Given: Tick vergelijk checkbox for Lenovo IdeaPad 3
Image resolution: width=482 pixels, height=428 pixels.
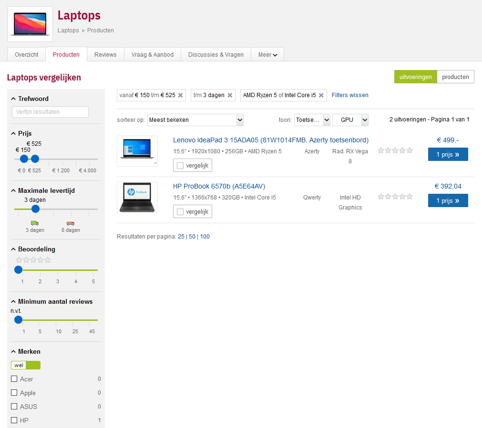Looking at the screenshot, I should coord(180,166).
